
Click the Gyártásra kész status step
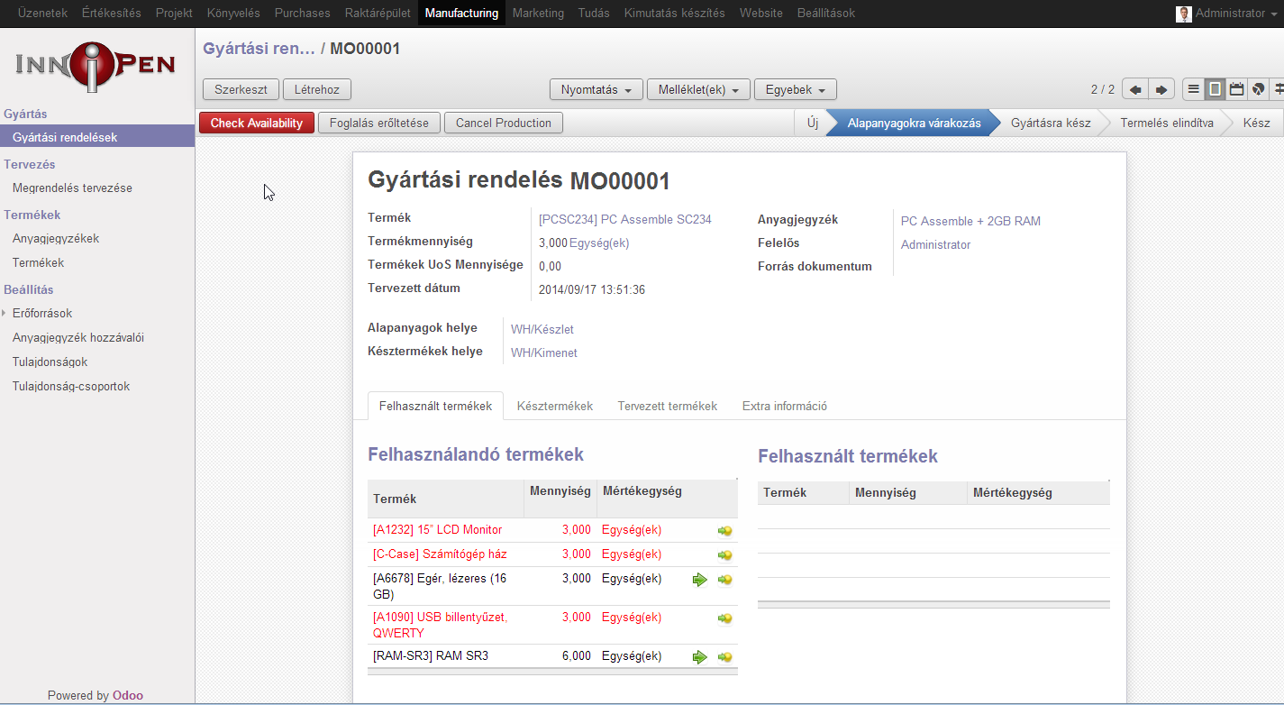pyautogui.click(x=1051, y=123)
